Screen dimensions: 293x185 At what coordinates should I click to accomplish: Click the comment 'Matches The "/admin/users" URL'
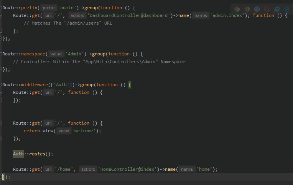[68, 23]
